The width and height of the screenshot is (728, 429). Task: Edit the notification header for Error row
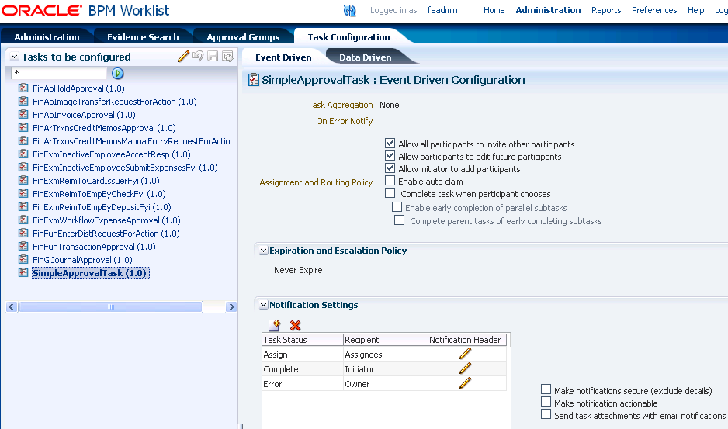(465, 383)
